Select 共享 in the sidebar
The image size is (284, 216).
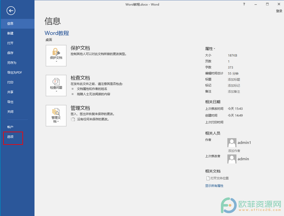coord(17,92)
